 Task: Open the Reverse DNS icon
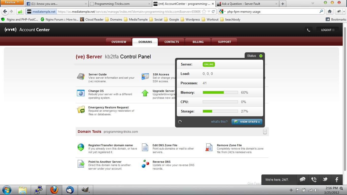145,164
